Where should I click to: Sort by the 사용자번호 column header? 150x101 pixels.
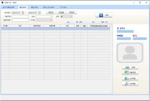(37, 26)
